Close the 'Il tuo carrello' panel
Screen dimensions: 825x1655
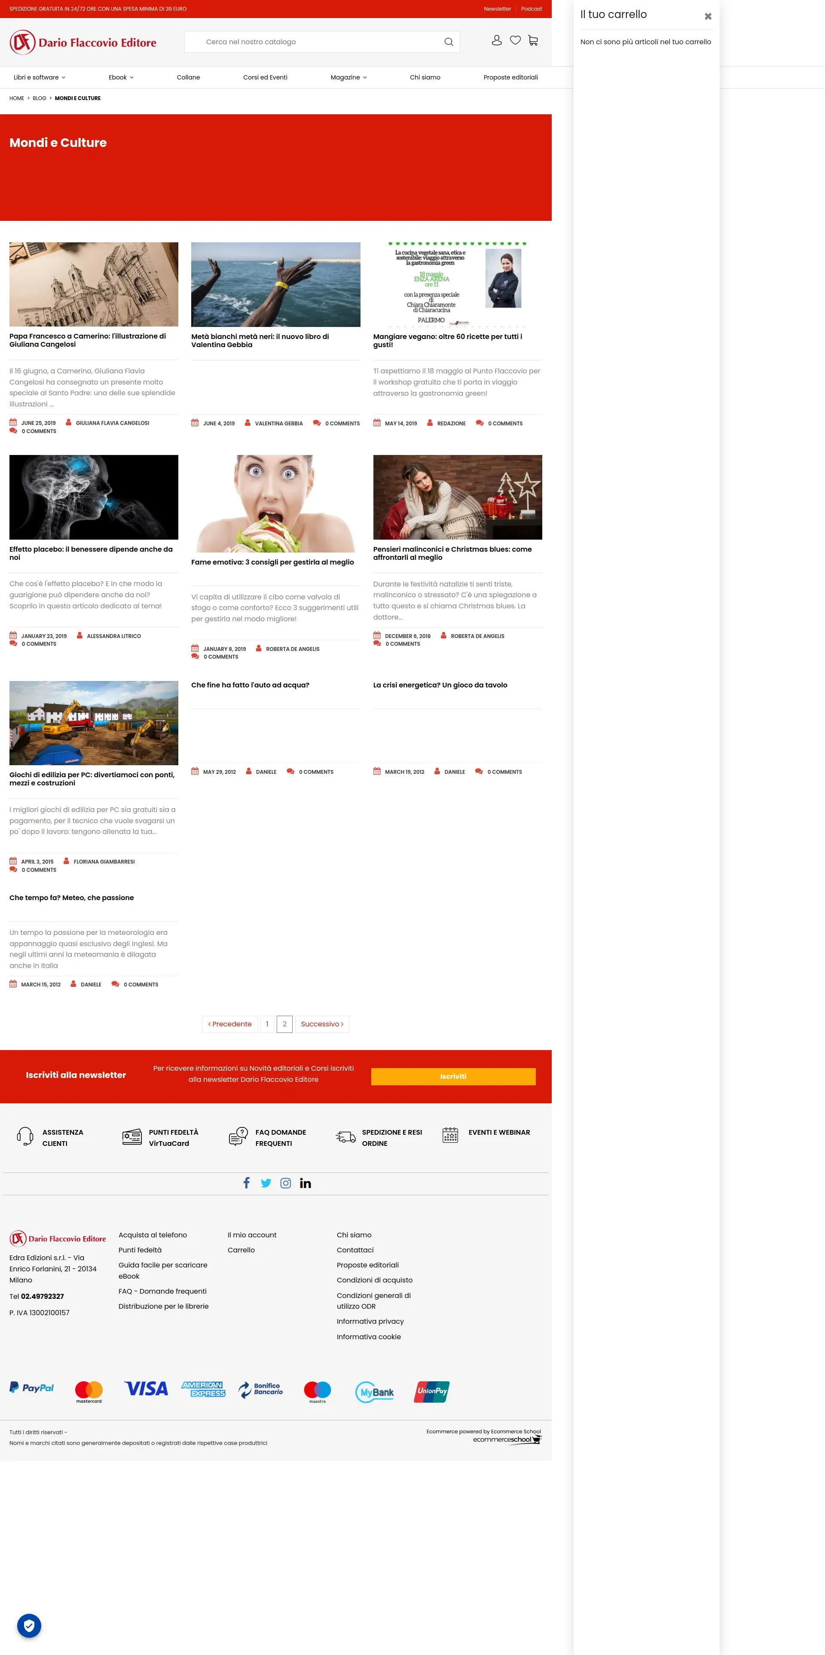point(707,16)
